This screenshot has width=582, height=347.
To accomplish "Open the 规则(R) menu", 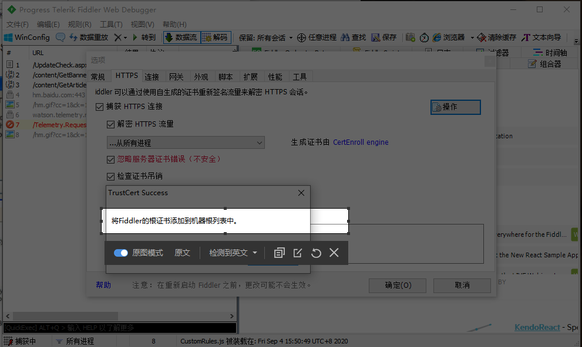I will click(x=79, y=25).
